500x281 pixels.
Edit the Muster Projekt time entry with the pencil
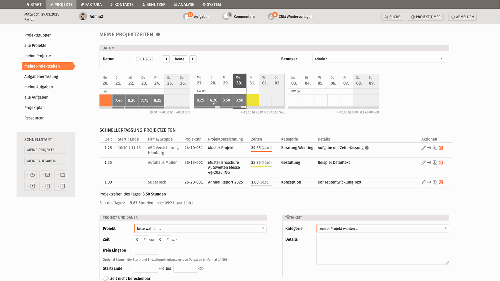point(423,148)
